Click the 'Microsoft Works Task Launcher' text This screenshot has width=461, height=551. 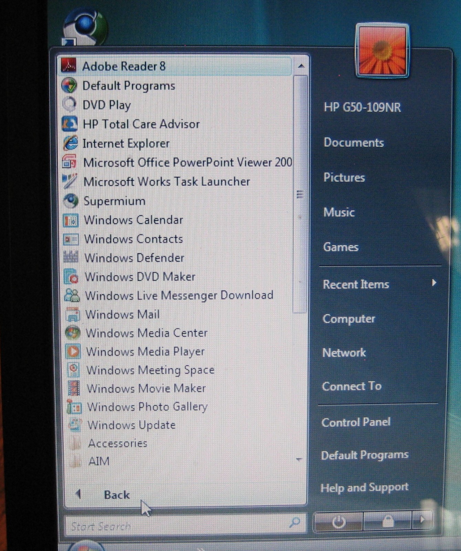pyautogui.click(x=167, y=181)
